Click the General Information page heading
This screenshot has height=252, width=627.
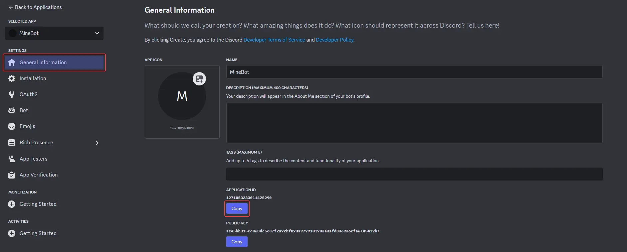tap(179, 10)
